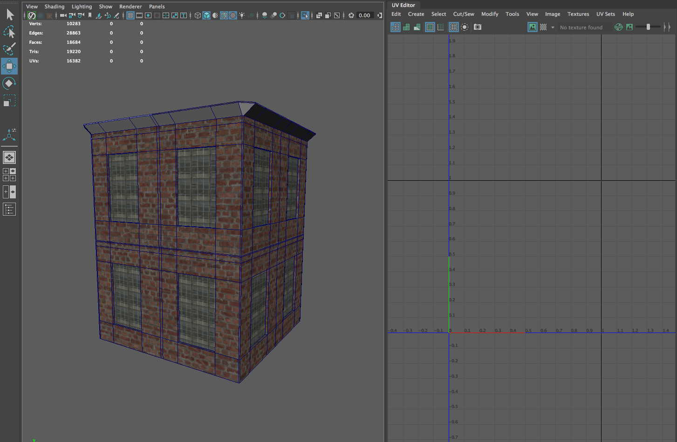Take a UV snapshot with camera icon
Image resolution: width=677 pixels, height=442 pixels.
478,27
